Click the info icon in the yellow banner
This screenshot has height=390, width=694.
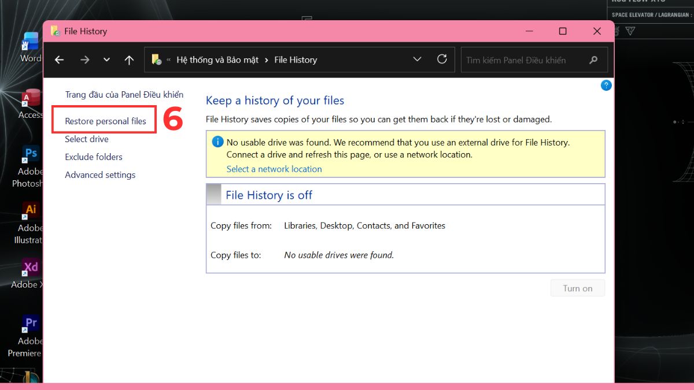pos(217,142)
